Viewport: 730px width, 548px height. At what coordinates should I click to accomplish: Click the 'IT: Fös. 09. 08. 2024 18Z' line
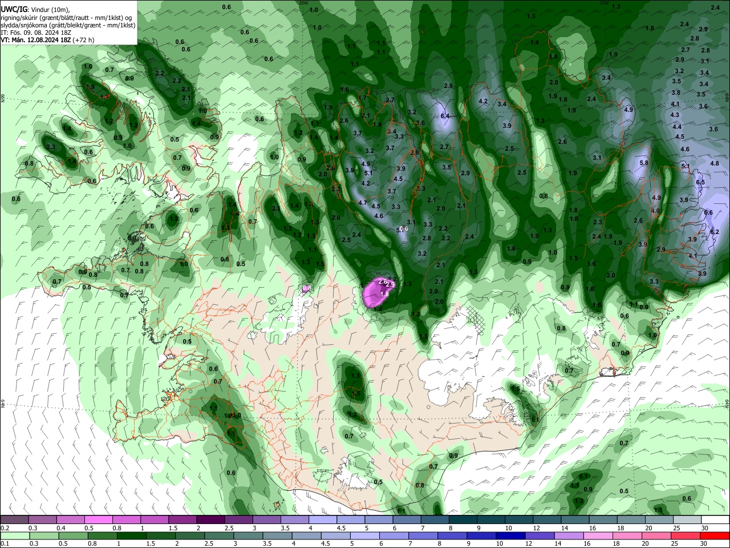tap(36, 33)
